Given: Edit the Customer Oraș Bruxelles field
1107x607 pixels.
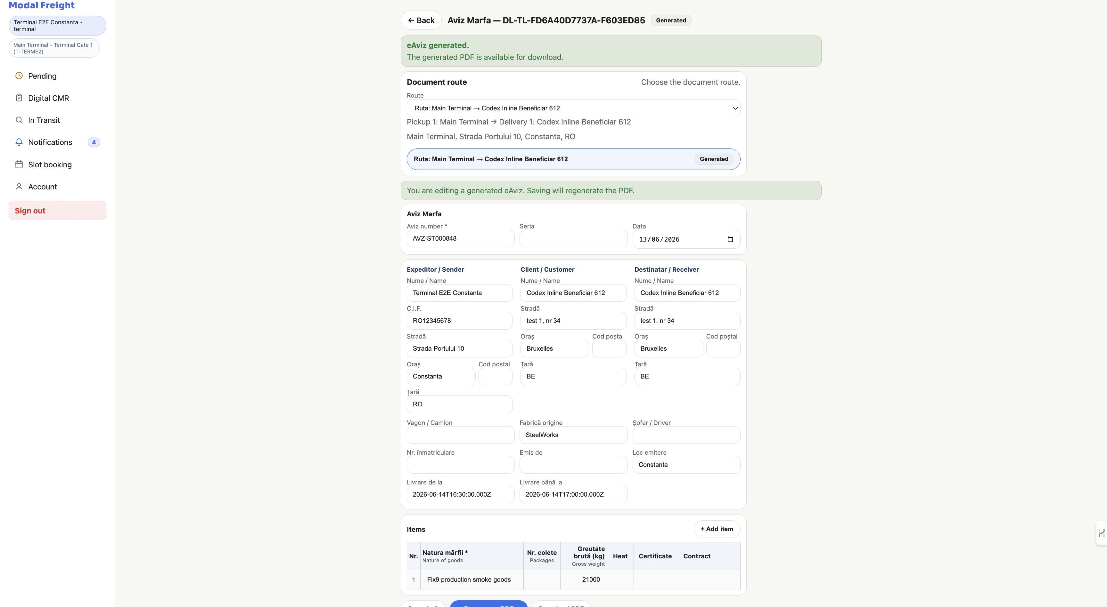Looking at the screenshot, I should [x=555, y=348].
